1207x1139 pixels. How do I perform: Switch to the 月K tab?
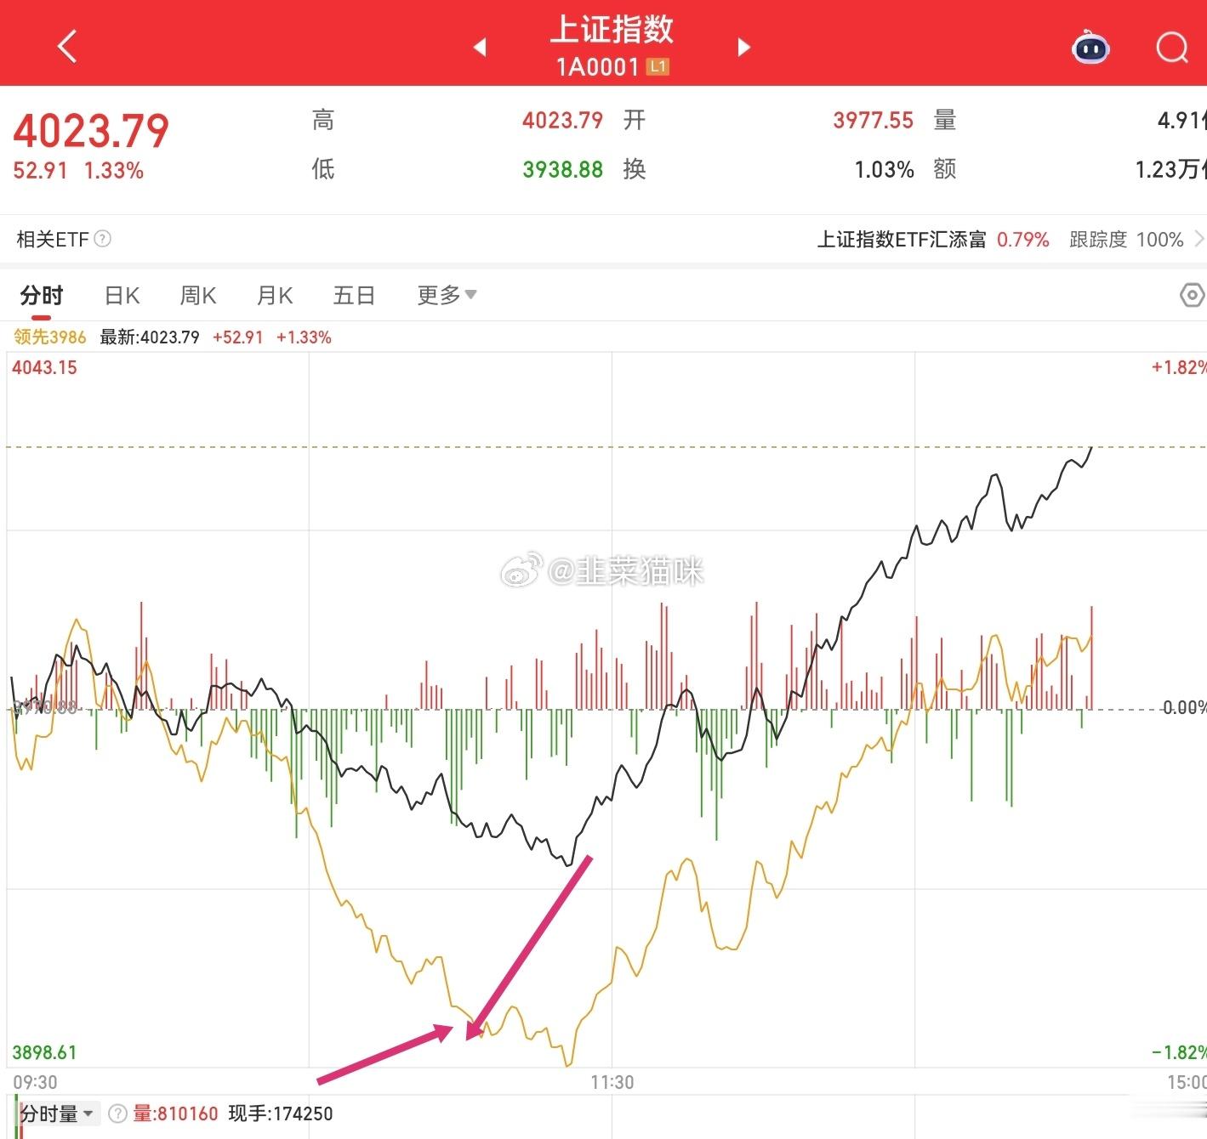click(x=275, y=295)
